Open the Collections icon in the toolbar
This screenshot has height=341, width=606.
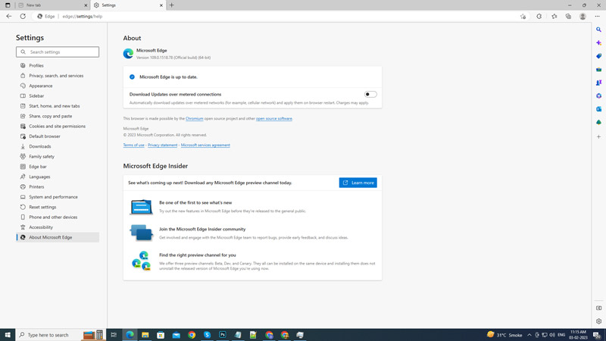pos(569,16)
